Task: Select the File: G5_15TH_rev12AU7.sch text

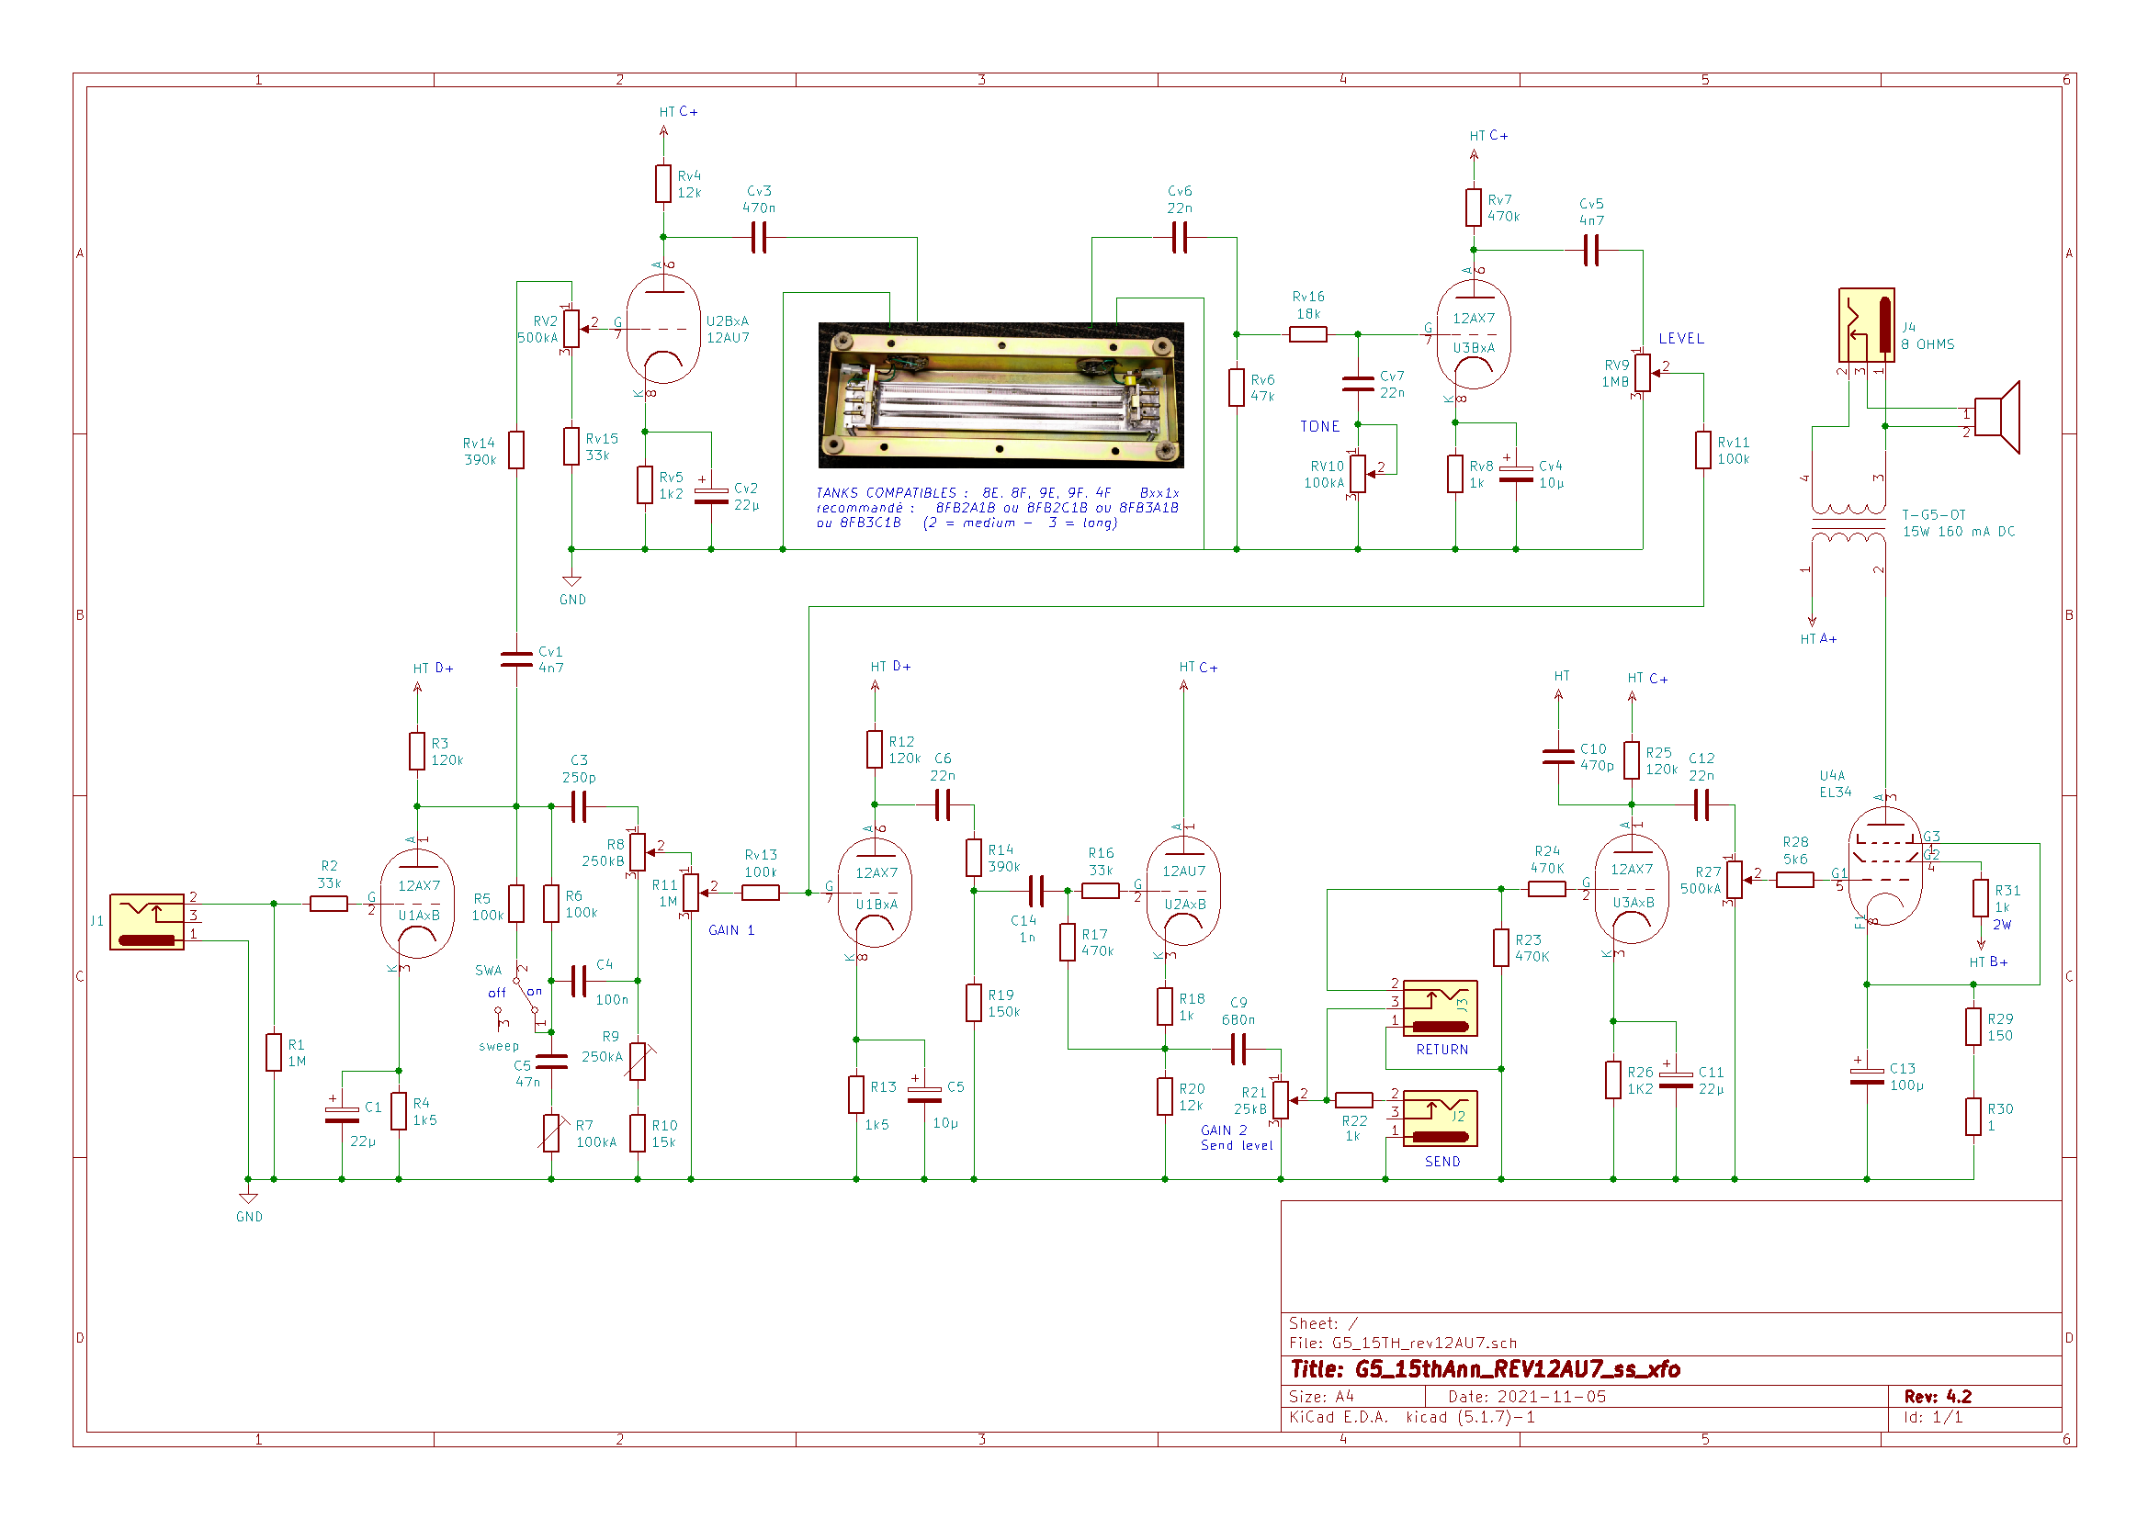Action: [x=1403, y=1344]
